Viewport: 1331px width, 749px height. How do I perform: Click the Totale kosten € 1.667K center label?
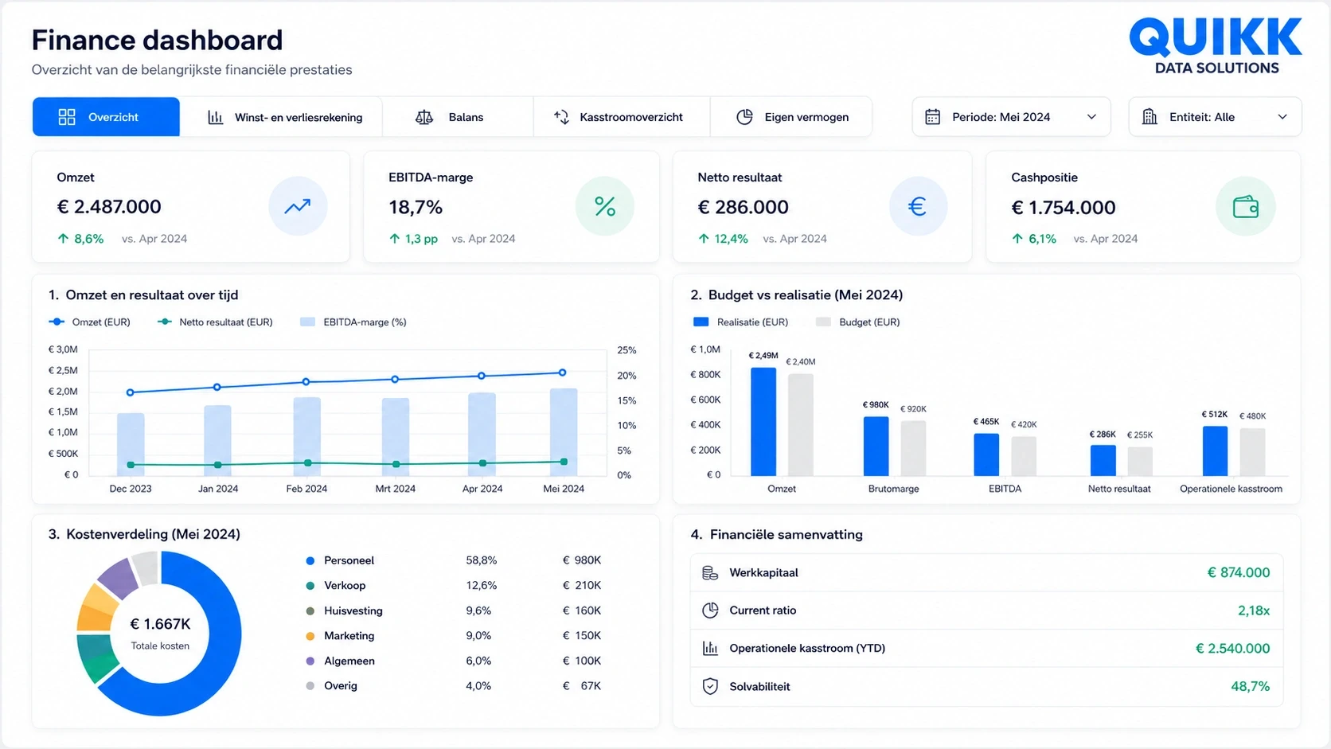pos(160,632)
